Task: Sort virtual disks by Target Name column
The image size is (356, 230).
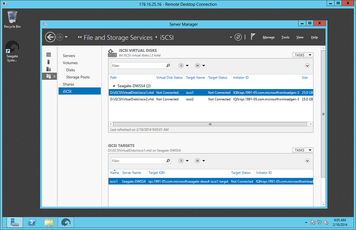Action: click(195, 77)
